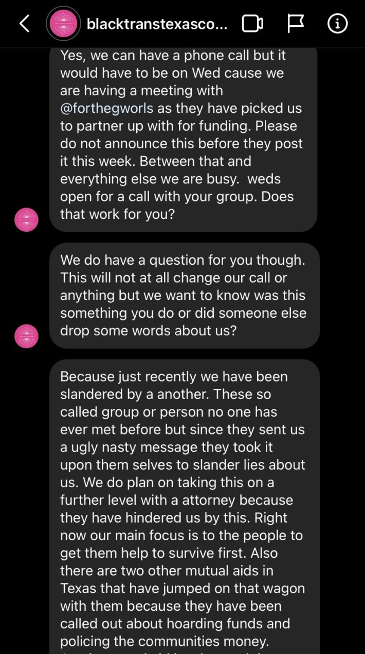Tap the text "Texas that have jumped on that wagon"

[182, 588]
